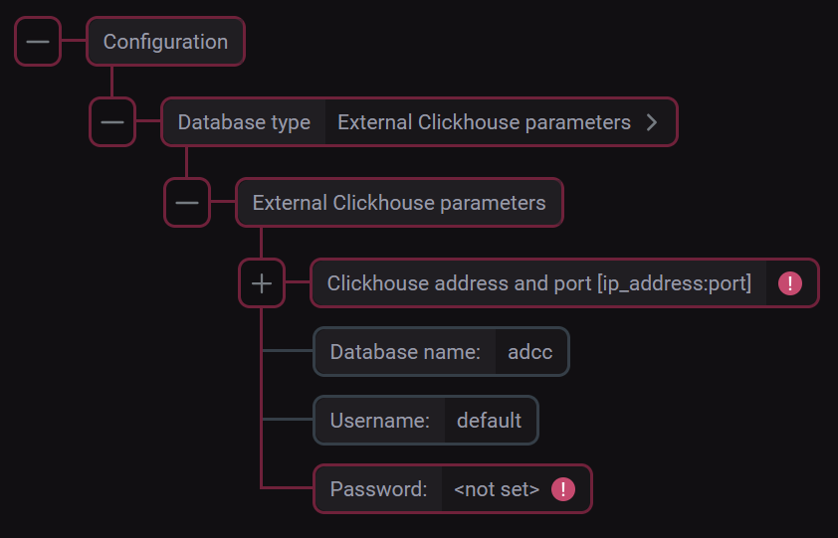
Task: Click the Password: label
Action: pos(378,489)
